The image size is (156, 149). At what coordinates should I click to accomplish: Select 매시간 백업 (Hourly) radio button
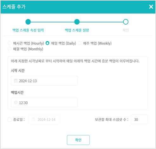10,43
